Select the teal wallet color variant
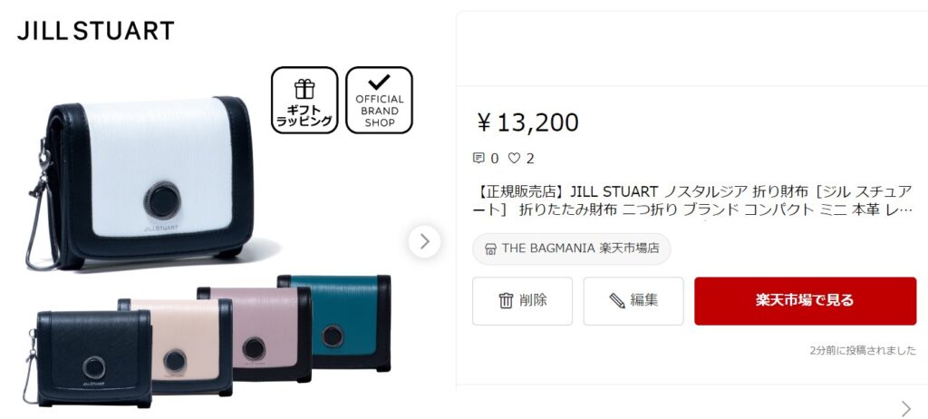 coord(335,323)
